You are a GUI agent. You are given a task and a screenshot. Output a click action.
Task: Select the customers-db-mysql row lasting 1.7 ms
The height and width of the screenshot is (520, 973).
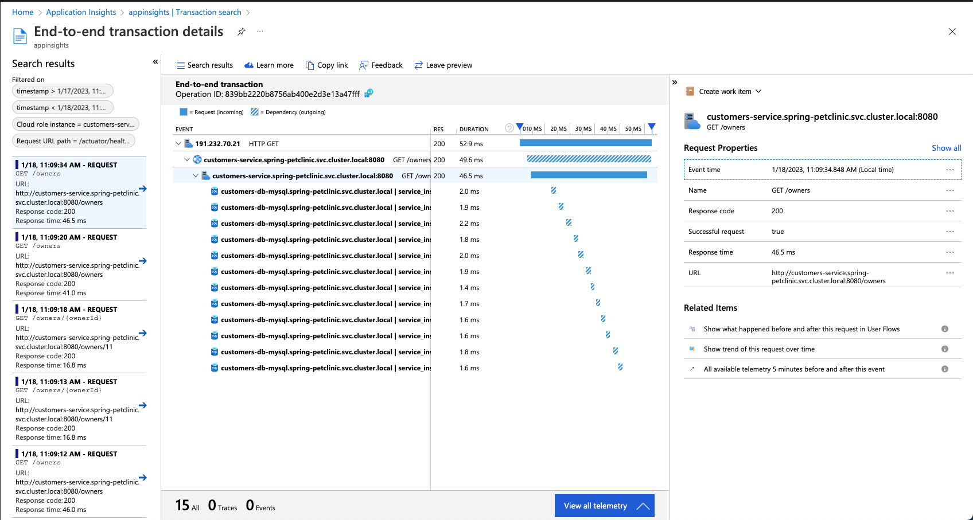point(415,304)
